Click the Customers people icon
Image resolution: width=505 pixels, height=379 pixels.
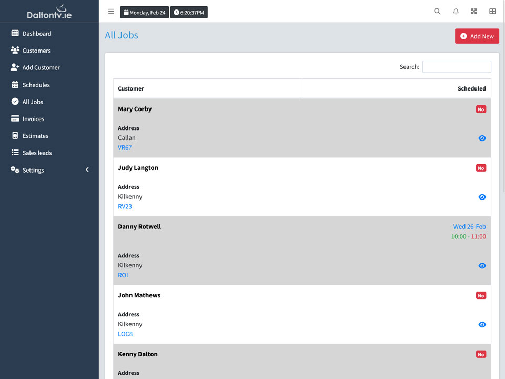[15, 51]
